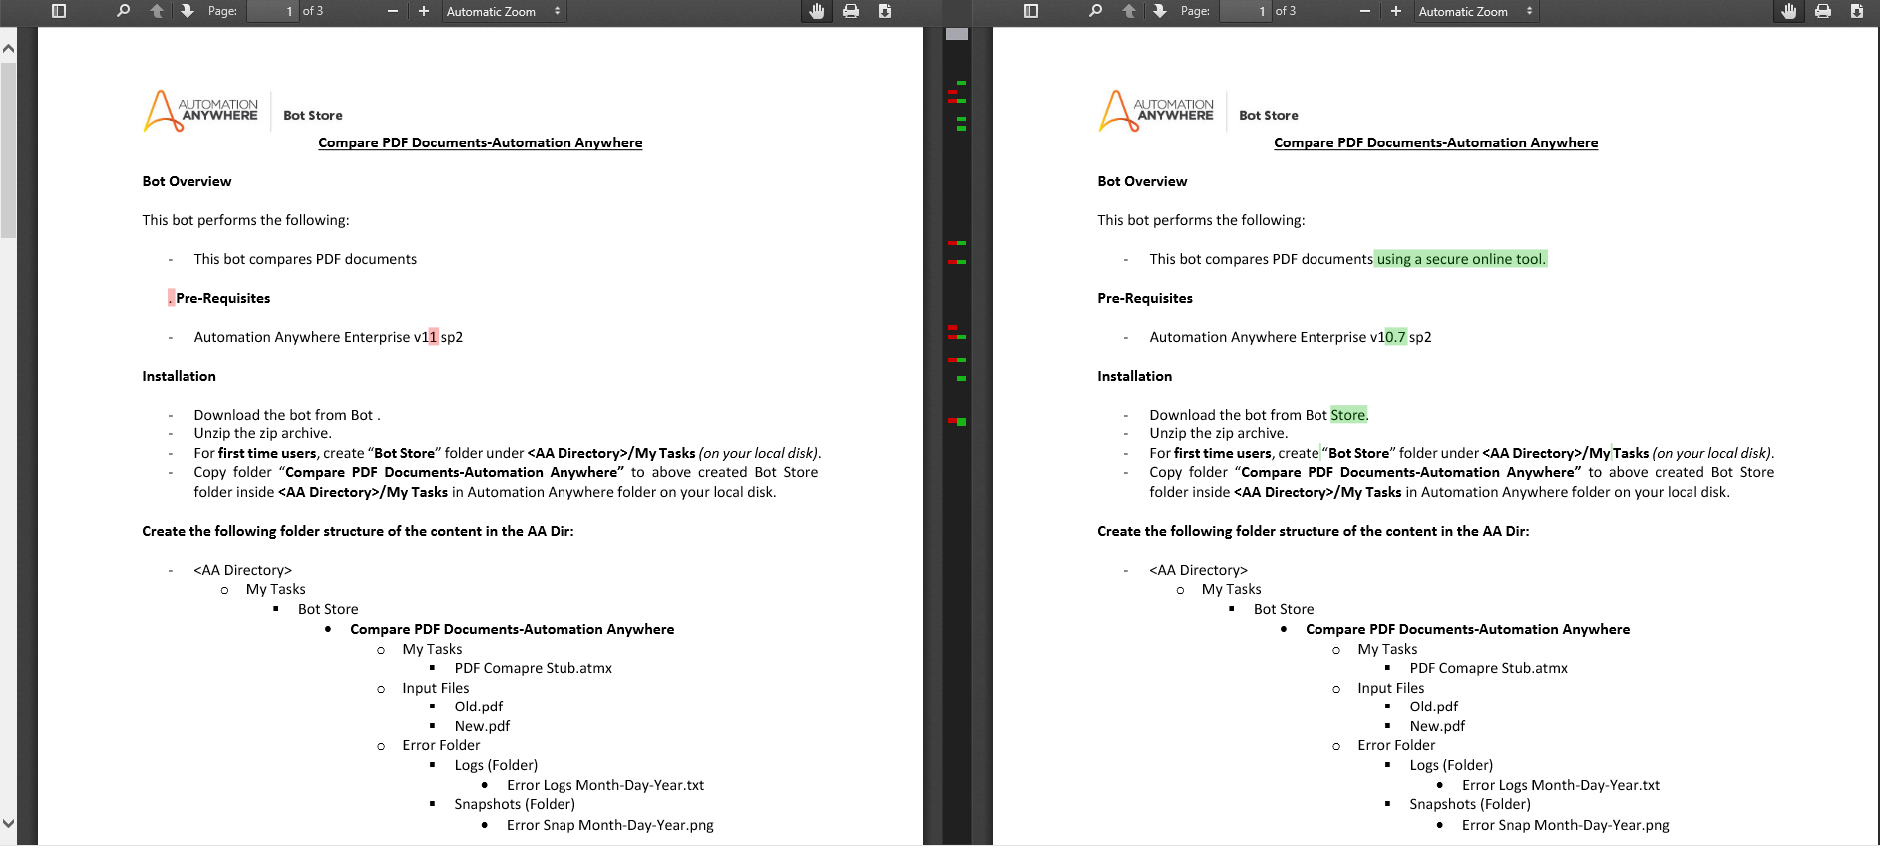
Task: Click the page number field in right viewer
Action: (x=1245, y=11)
